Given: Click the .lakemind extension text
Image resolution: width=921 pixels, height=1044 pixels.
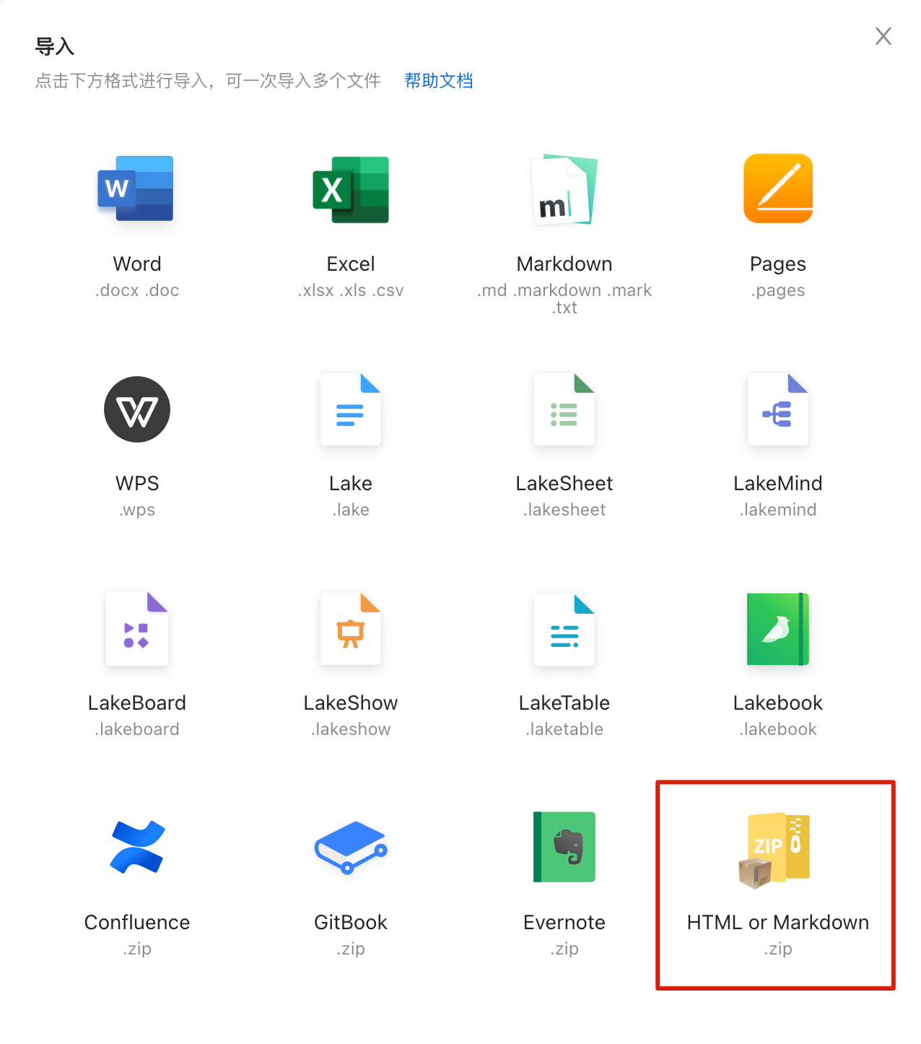Looking at the screenshot, I should 778,510.
